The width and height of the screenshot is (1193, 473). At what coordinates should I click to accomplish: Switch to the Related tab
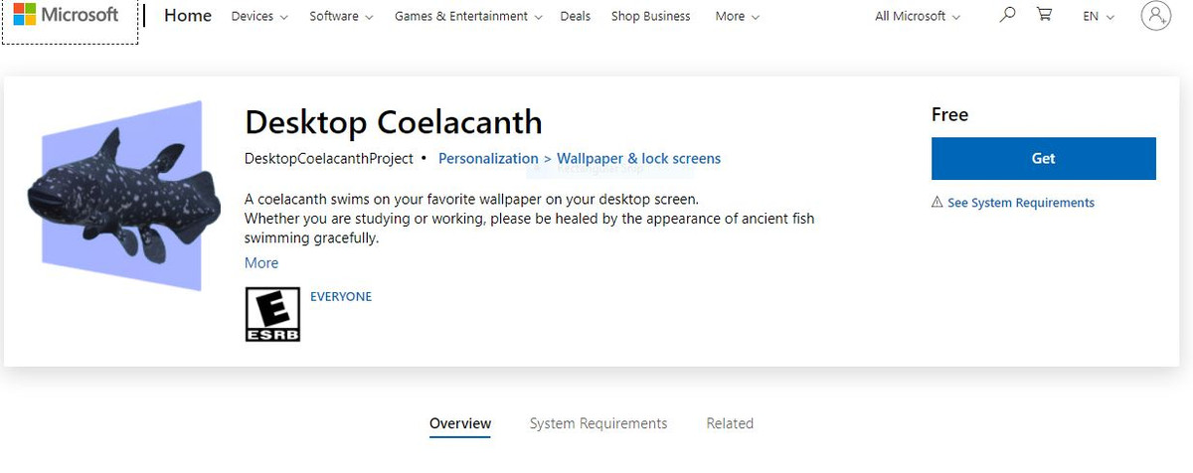pos(730,423)
